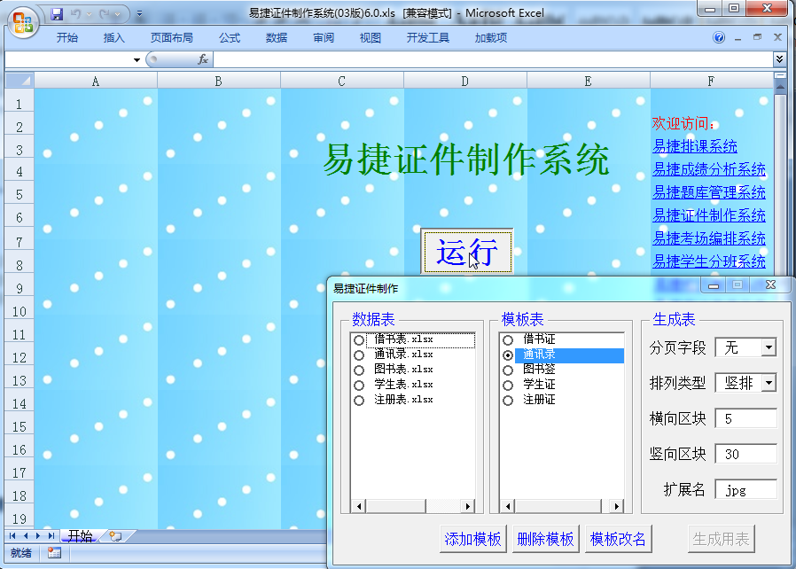Open Excel Help question mark icon
Image resolution: width=796 pixels, height=569 pixels.
tap(719, 38)
